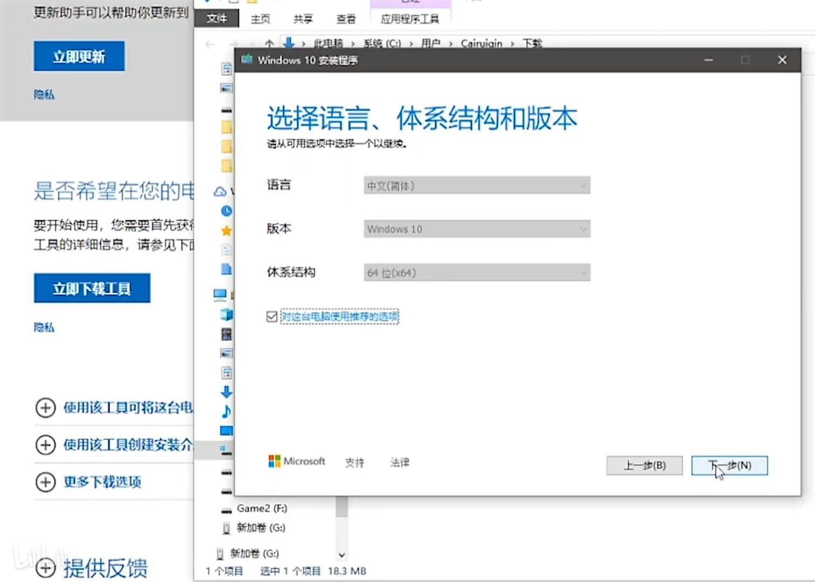Open the 支持 link in setup dialog

pos(354,462)
